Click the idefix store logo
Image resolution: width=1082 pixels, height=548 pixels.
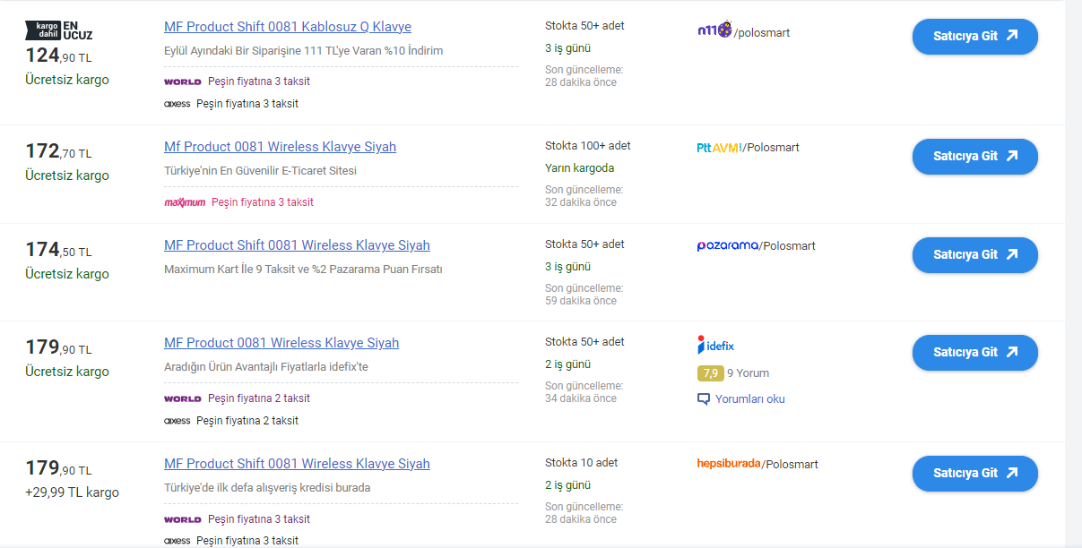pos(715,345)
